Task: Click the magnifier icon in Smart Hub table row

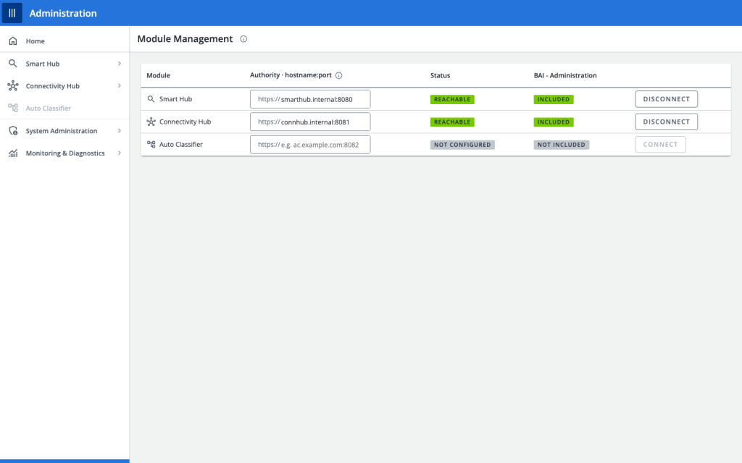Action: 151,99
